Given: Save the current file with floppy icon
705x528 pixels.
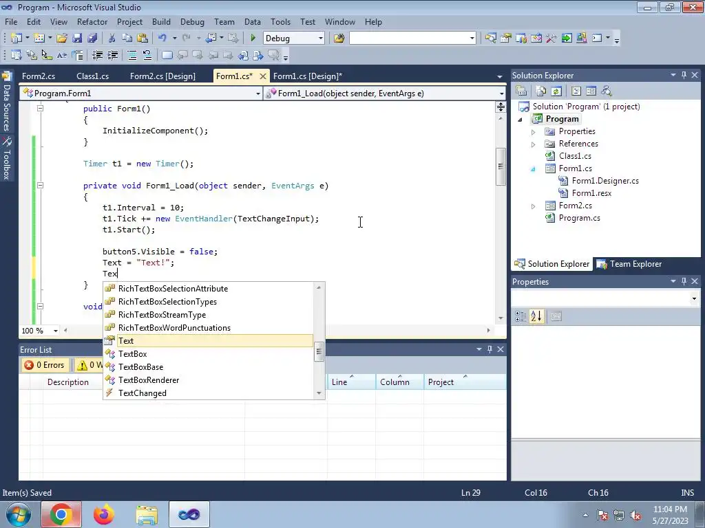Looking at the screenshot, I should point(77,38).
